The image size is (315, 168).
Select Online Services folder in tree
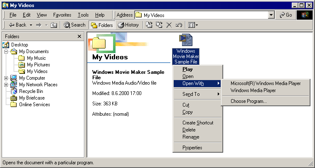pos(34,105)
